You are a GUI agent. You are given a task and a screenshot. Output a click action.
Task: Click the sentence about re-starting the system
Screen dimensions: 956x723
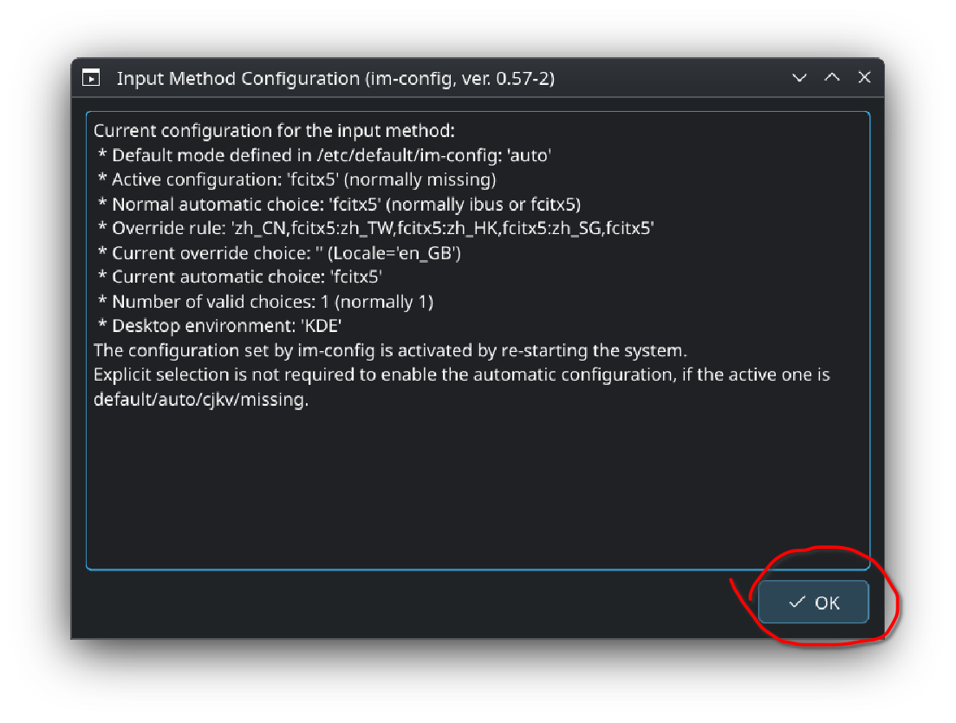(x=390, y=351)
